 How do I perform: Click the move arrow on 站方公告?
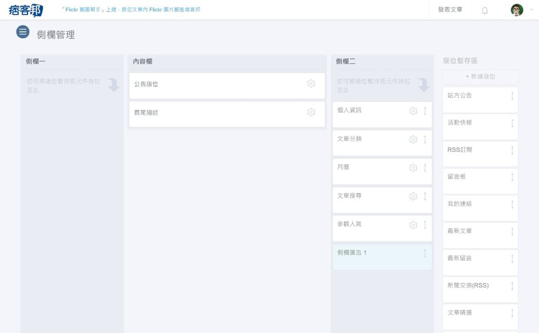click(512, 96)
